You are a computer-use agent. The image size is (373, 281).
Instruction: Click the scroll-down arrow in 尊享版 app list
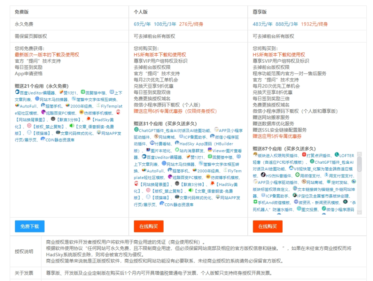pos(359,212)
